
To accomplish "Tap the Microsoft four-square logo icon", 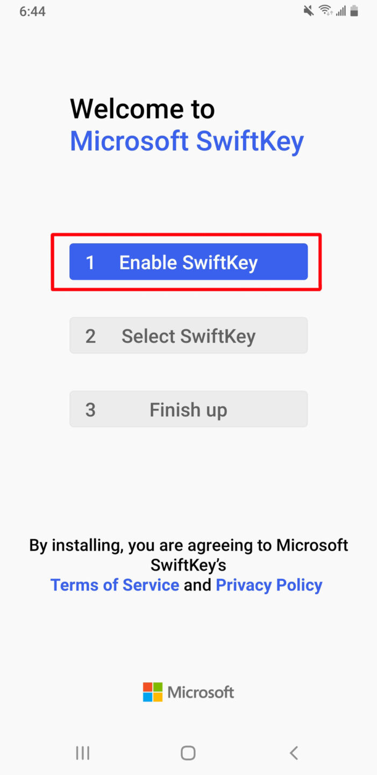I will [x=153, y=692].
